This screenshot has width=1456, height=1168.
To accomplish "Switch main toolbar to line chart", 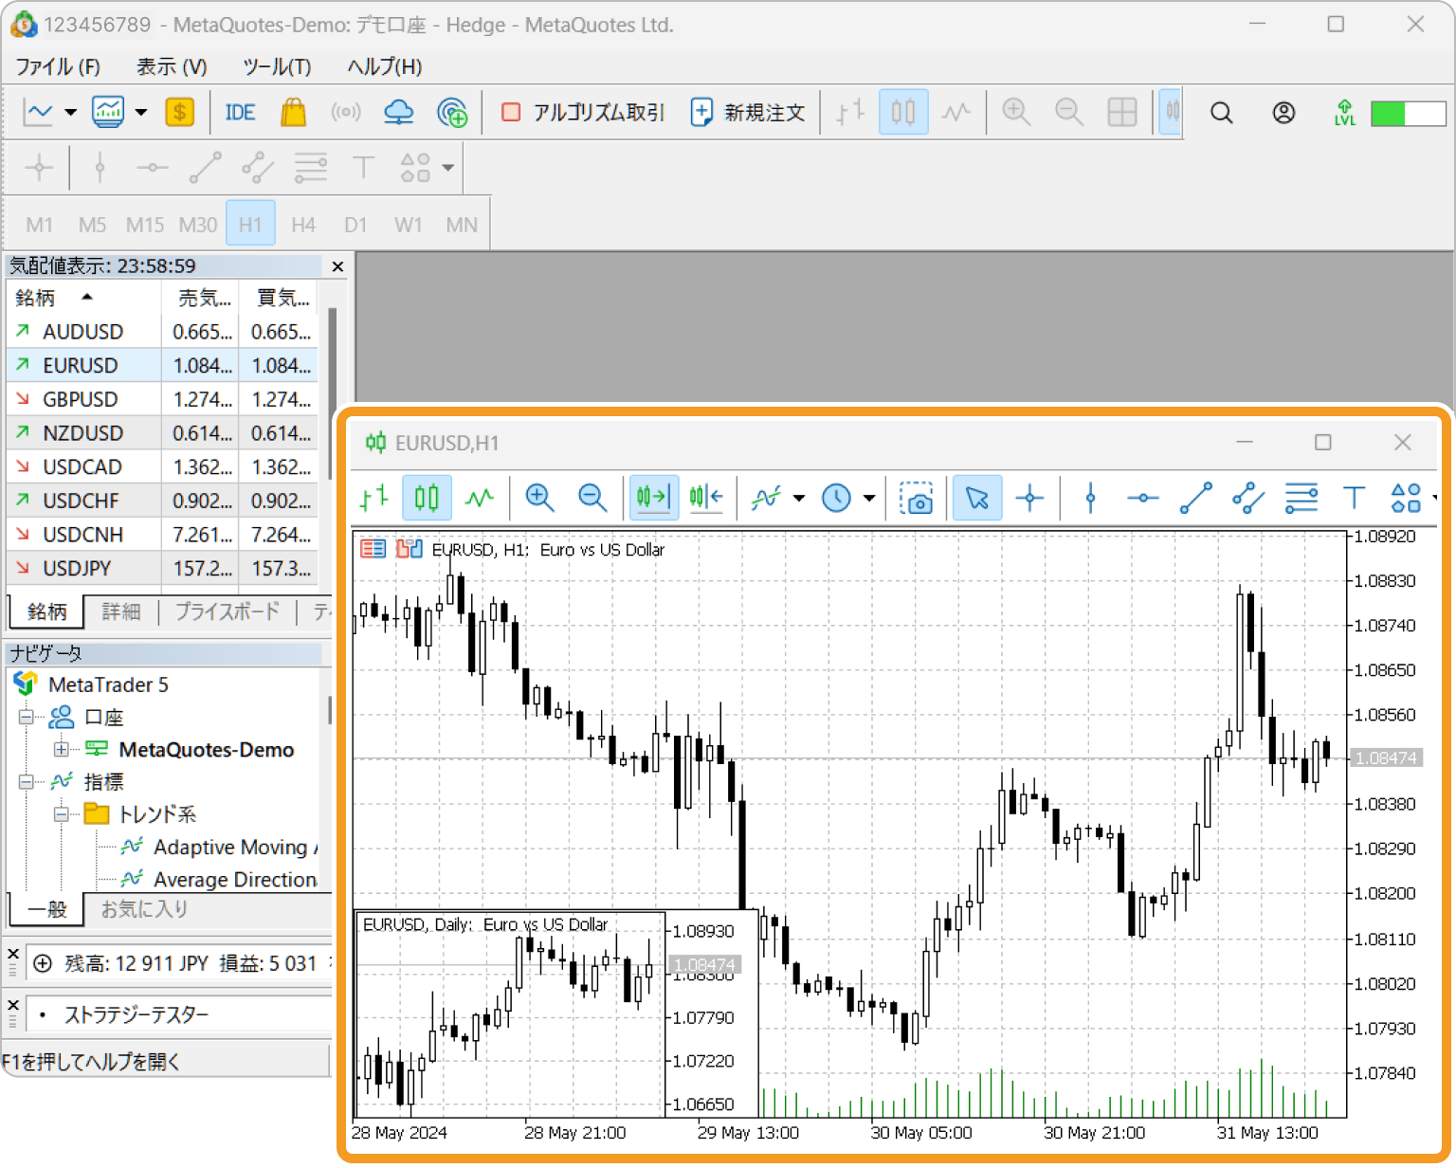I will coord(955,113).
